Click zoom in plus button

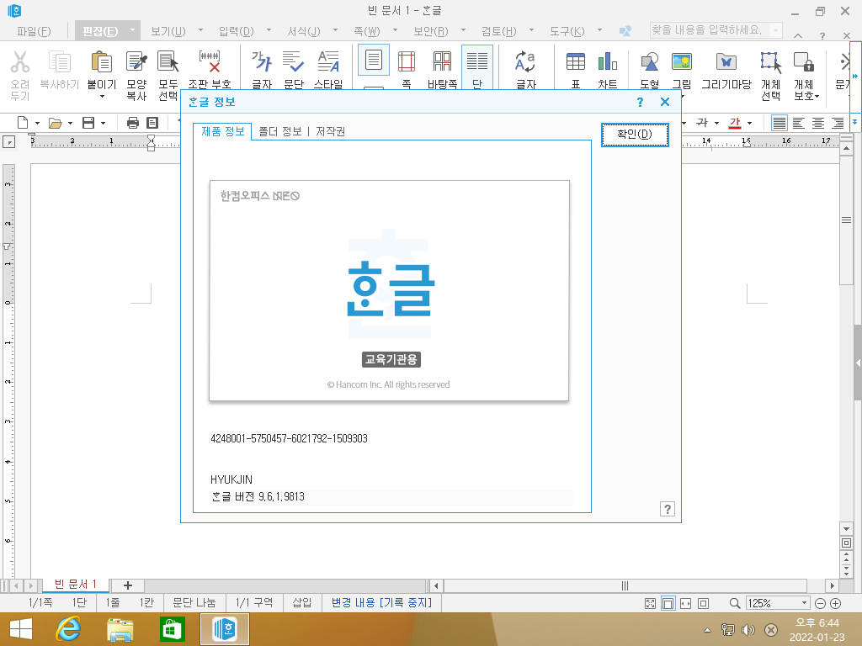[836, 603]
